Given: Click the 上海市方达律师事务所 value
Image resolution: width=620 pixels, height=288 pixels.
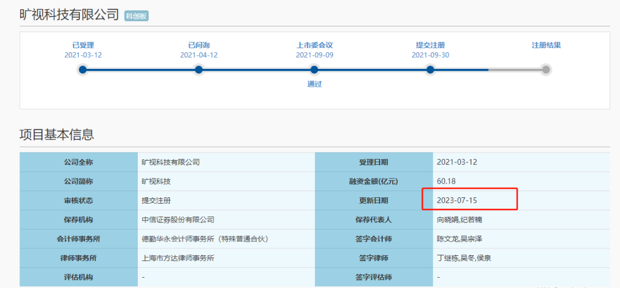Looking at the screenshot, I should (x=178, y=258).
